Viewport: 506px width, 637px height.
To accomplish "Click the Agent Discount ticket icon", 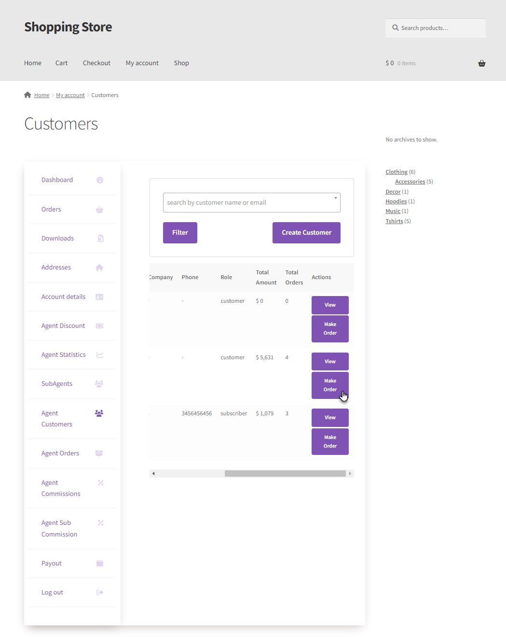I will (99, 326).
